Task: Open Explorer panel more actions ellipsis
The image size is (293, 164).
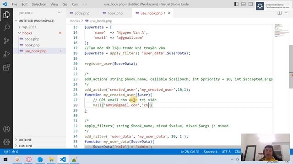Action: click(x=60, y=13)
